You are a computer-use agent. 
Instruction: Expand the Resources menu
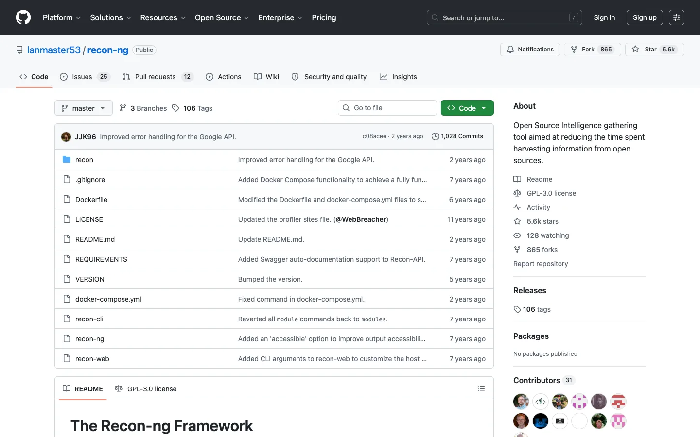[163, 17]
